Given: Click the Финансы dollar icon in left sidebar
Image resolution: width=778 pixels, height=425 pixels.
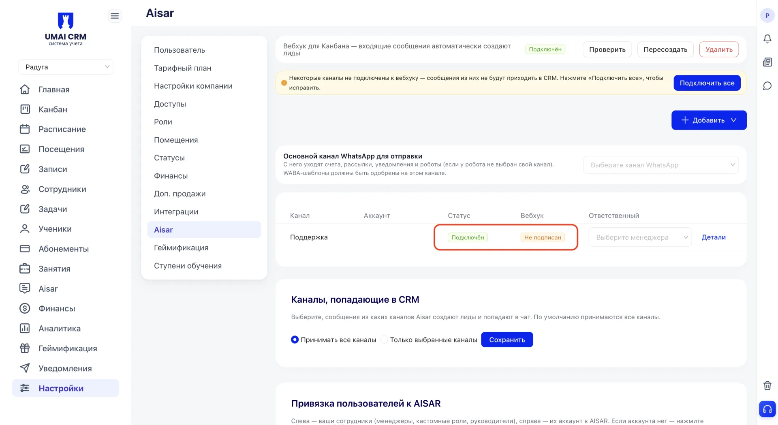Looking at the screenshot, I should (25, 308).
